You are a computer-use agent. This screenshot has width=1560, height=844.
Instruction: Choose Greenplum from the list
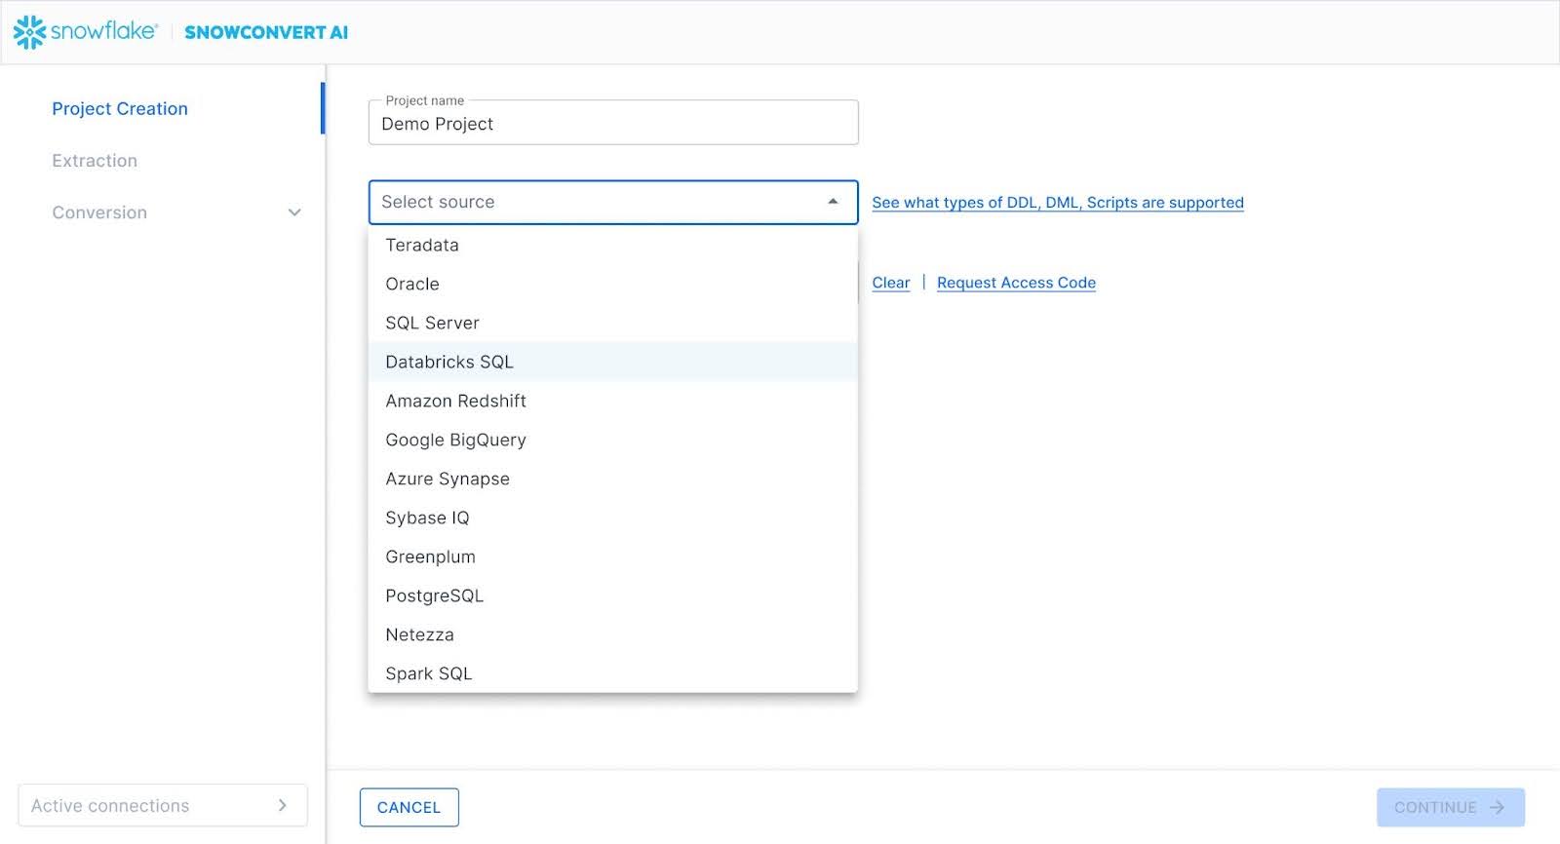pos(430,556)
